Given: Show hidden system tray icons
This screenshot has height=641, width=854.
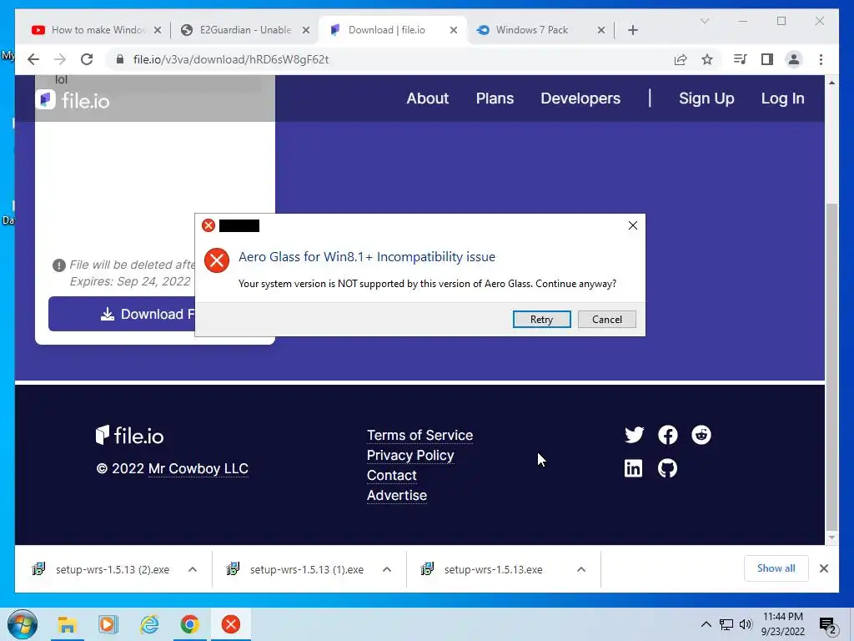Looking at the screenshot, I should 706,624.
